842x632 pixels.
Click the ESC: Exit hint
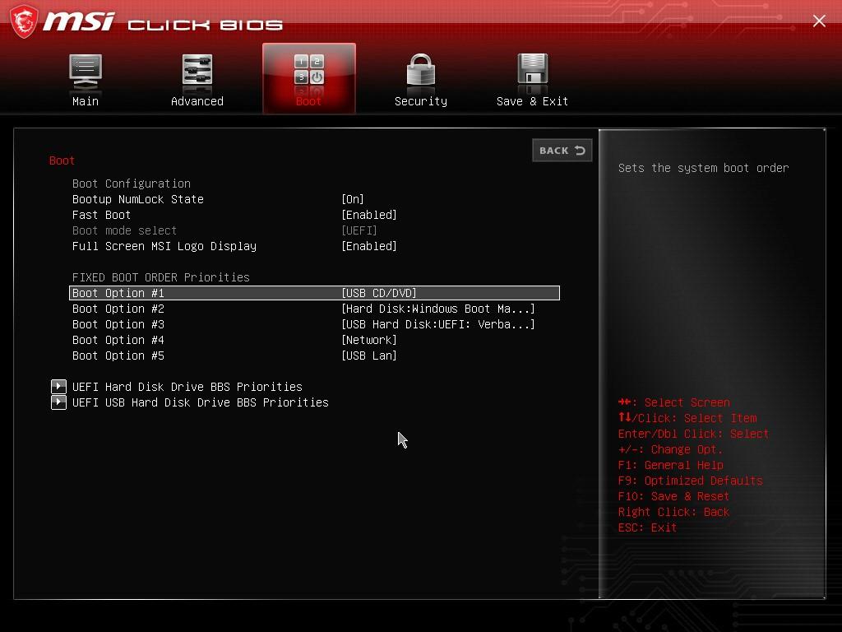pos(647,527)
